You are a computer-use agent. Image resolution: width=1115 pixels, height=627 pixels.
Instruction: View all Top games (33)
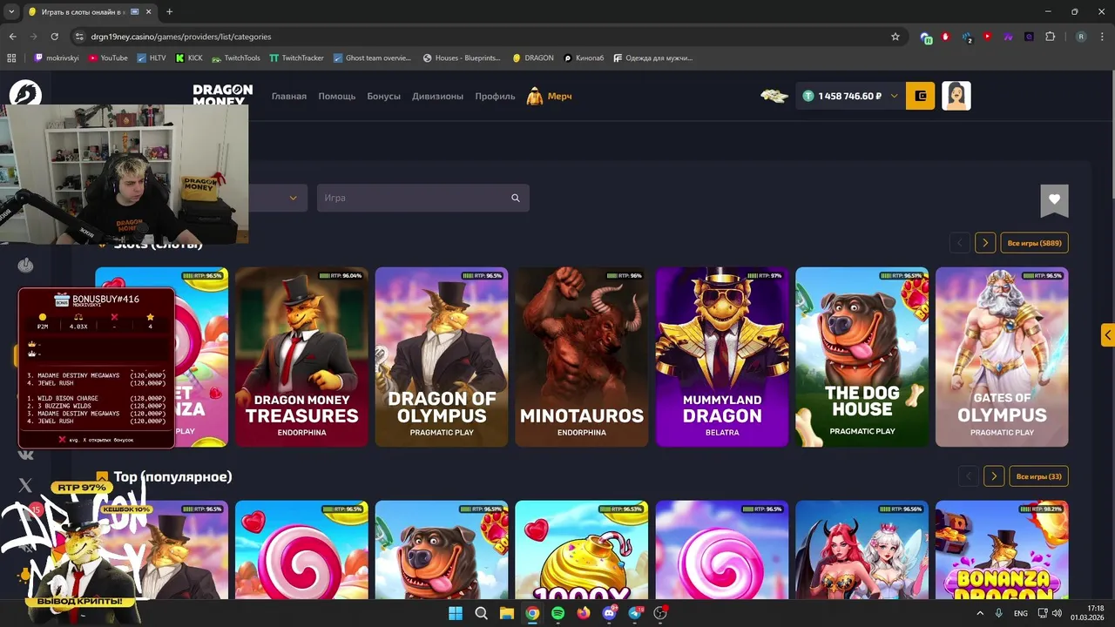1039,476
